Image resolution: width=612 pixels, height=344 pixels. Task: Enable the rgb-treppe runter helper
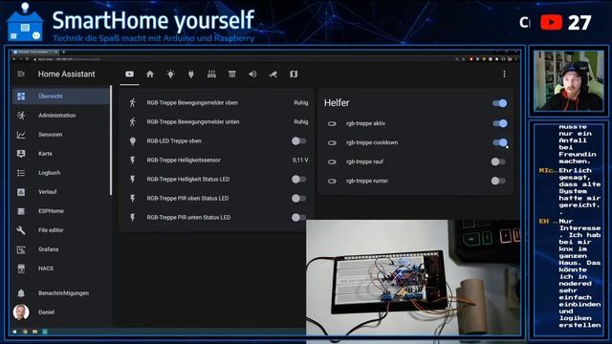(498, 181)
